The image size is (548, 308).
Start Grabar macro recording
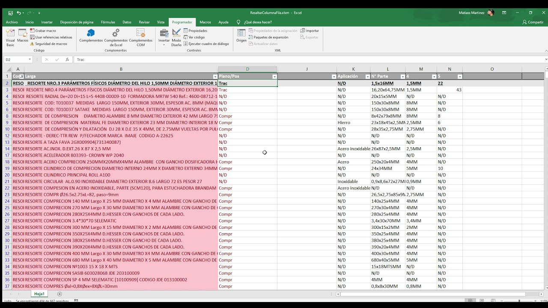(x=43, y=31)
